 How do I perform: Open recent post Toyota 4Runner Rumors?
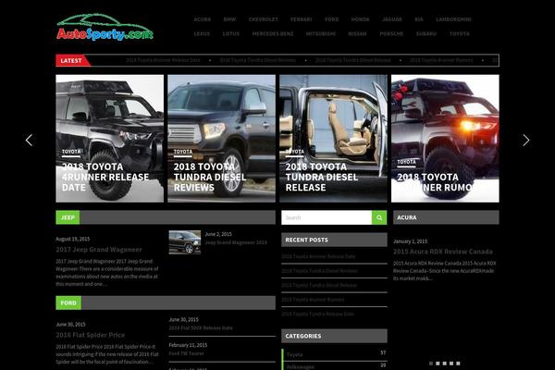[x=313, y=300]
